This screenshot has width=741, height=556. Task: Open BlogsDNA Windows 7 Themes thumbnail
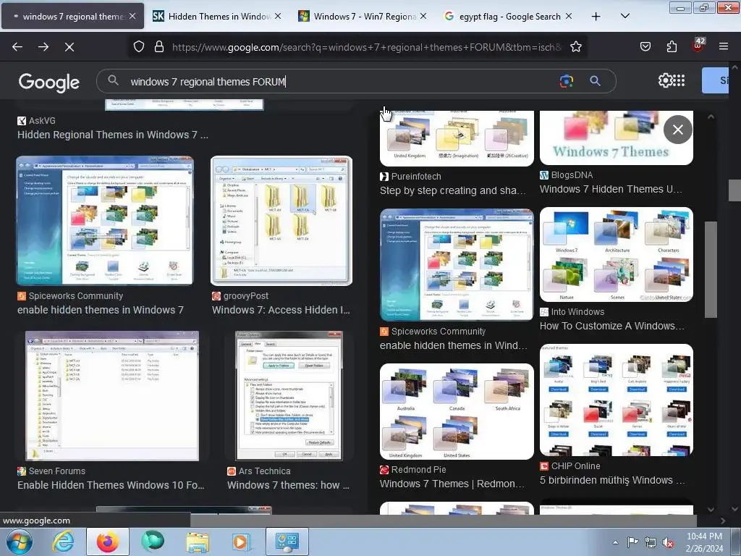coord(617,138)
